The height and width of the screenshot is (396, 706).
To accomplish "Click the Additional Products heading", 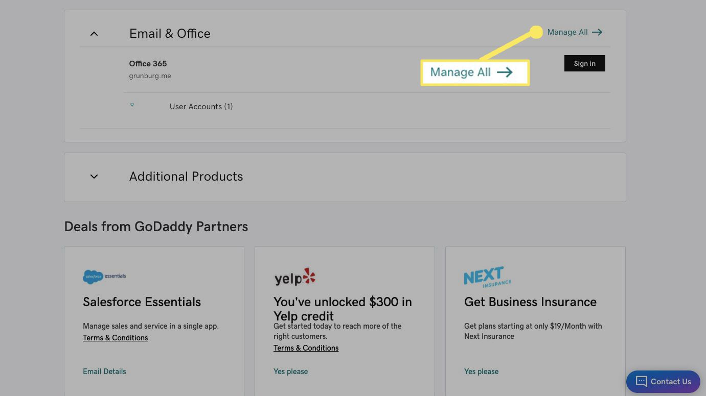I will [186, 177].
